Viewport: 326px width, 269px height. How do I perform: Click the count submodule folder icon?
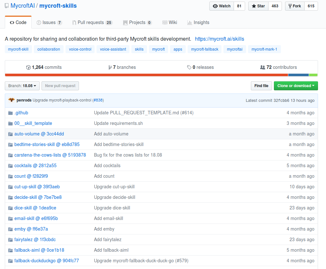point(11,176)
